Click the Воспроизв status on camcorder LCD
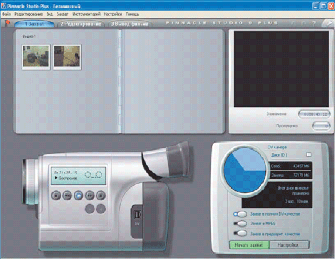The image size is (335, 259). (x=68, y=178)
